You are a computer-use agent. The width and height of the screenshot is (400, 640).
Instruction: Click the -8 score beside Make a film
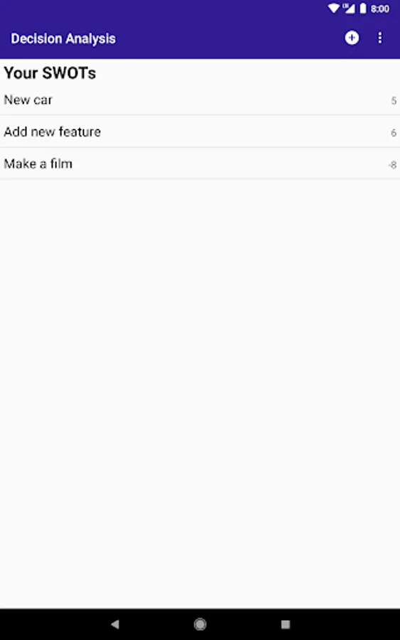click(x=392, y=165)
